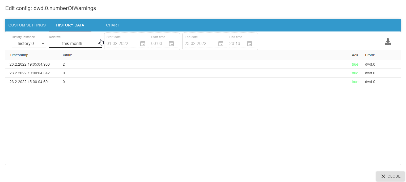The width and height of the screenshot is (406, 182).
Task: Click the Close button
Action: point(390,176)
